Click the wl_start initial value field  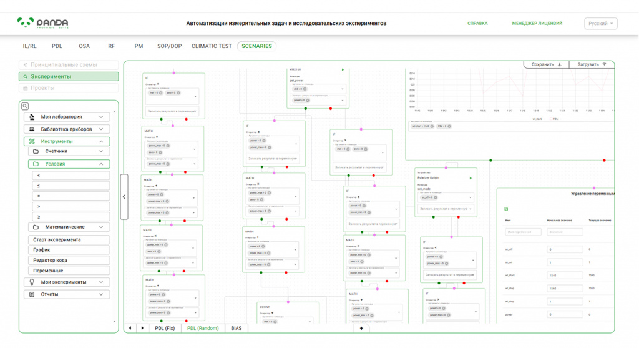click(x=564, y=276)
